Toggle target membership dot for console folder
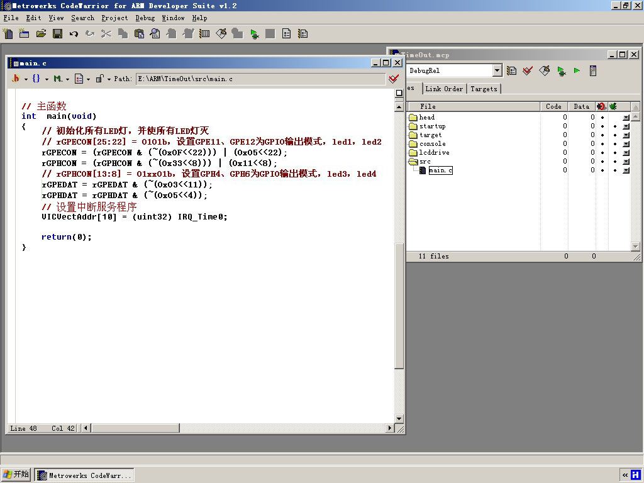Image resolution: width=644 pixels, height=483 pixels. (x=602, y=144)
